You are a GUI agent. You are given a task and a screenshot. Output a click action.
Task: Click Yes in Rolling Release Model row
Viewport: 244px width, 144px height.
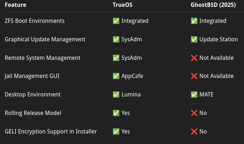coord(126,113)
